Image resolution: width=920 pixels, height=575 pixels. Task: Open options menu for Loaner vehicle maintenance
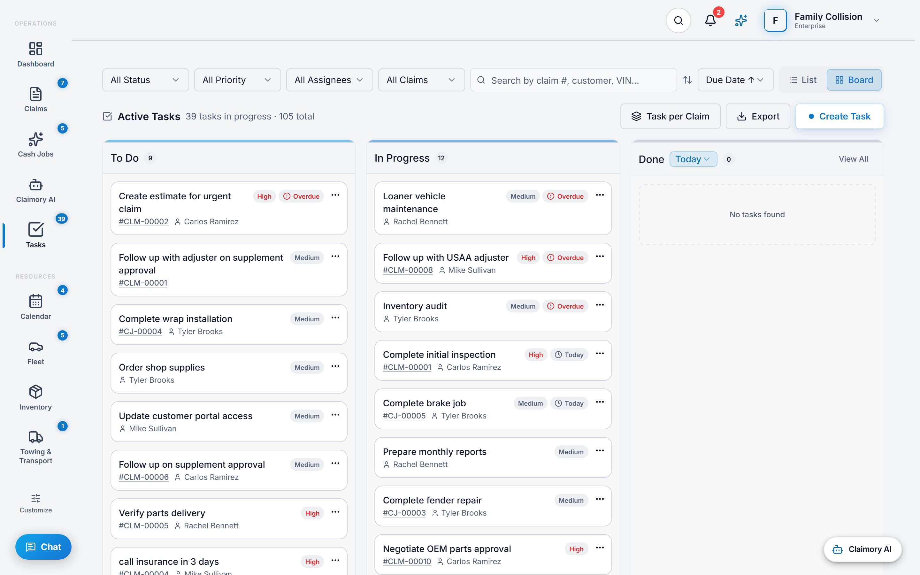coord(600,195)
